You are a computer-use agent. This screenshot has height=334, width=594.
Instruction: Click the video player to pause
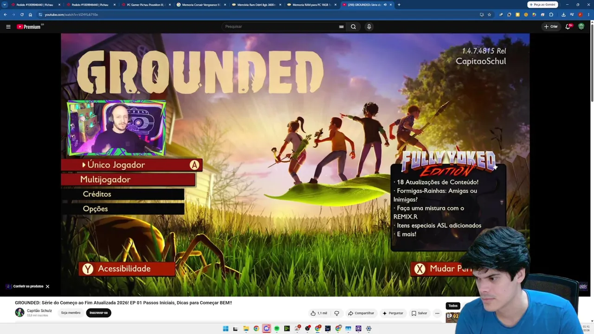[x=295, y=165]
